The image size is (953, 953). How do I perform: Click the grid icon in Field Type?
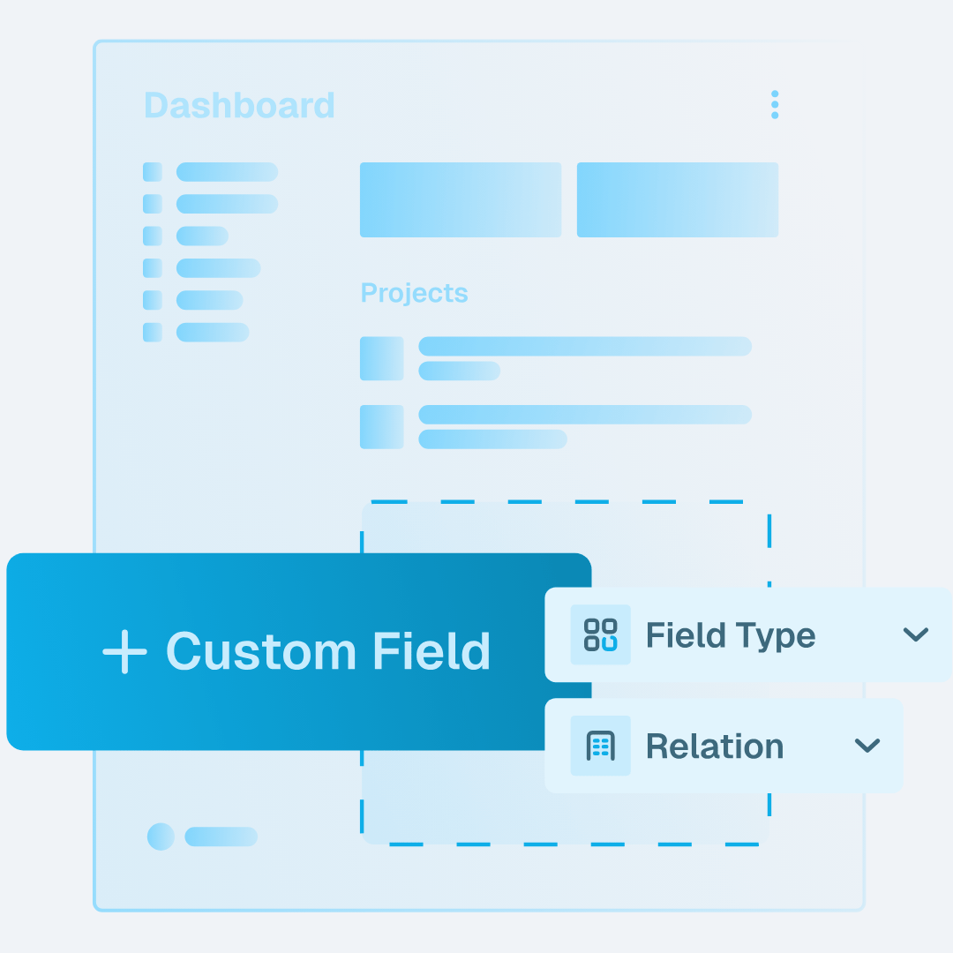[x=601, y=634]
